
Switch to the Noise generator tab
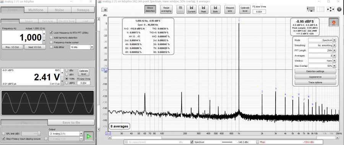59,10
